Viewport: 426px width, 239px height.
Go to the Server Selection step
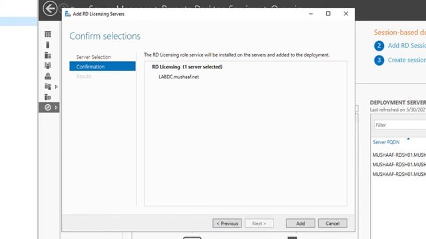pos(93,57)
